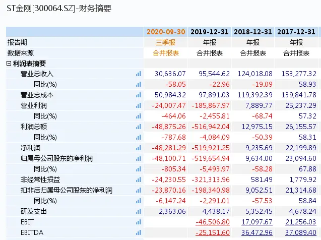The width and height of the screenshot is (321, 240).
Task: Click the 营业总成本 row label
Action: click(x=37, y=95)
